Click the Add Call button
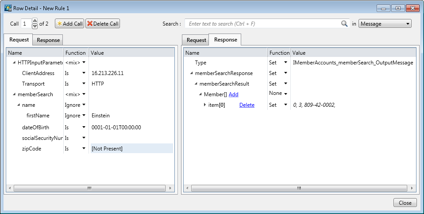The width and height of the screenshot is (424, 214). tap(69, 24)
